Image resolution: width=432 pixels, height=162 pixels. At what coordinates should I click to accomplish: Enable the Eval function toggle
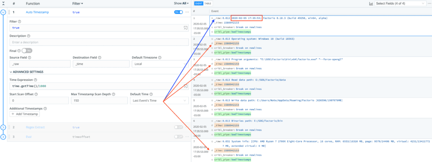(178, 137)
